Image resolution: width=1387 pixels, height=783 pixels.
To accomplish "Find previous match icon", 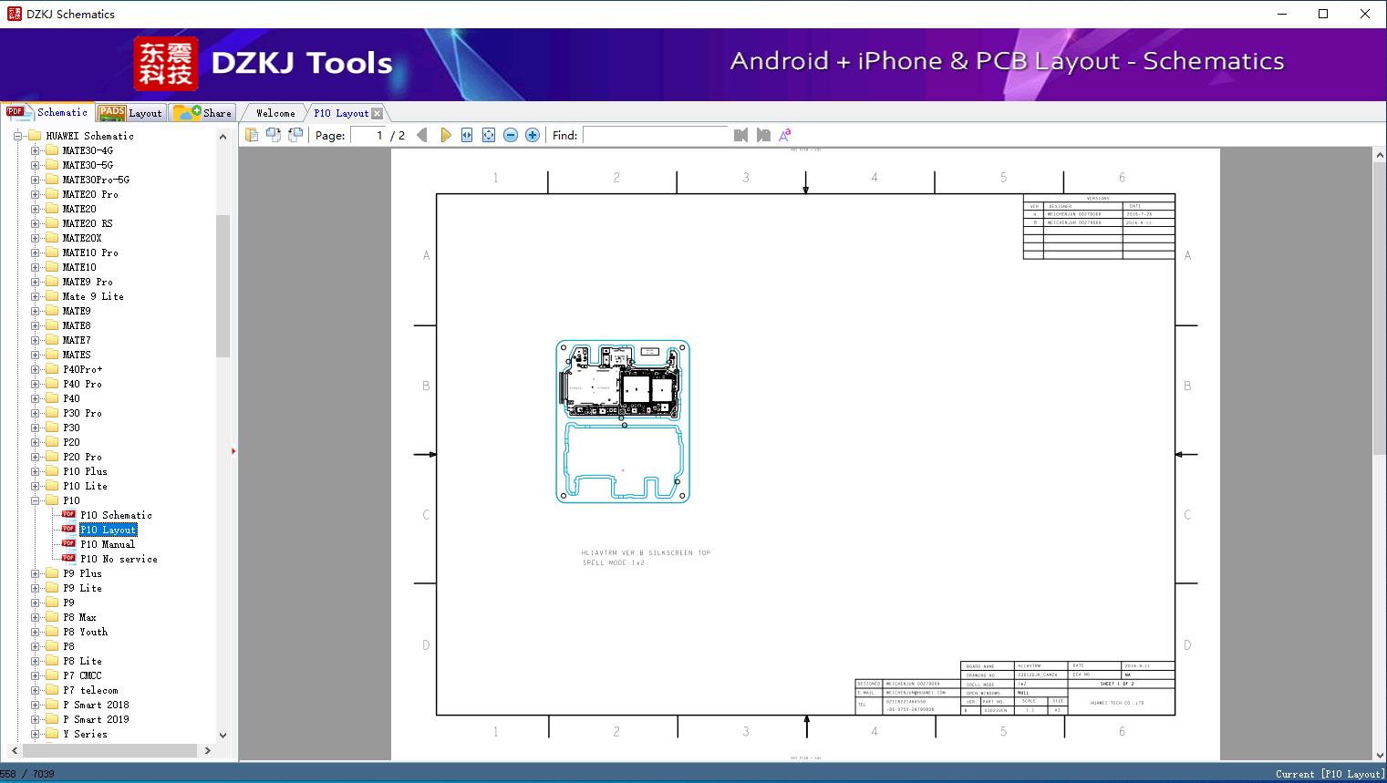I will click(x=740, y=135).
